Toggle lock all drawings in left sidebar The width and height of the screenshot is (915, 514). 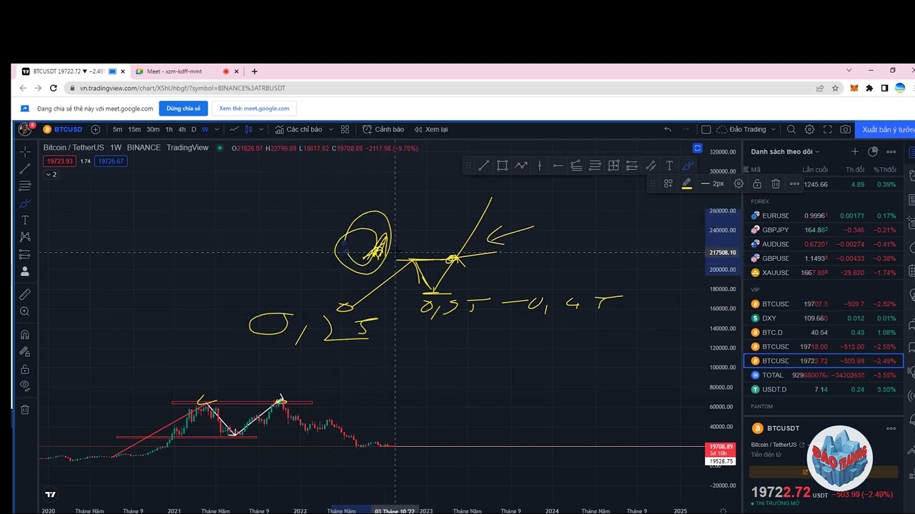coord(25,369)
